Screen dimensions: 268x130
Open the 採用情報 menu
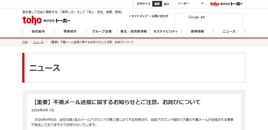click(197, 31)
